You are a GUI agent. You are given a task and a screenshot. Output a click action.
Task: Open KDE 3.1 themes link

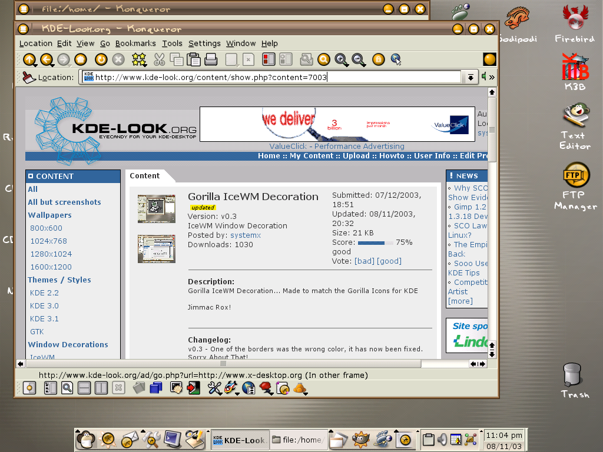[44, 318]
